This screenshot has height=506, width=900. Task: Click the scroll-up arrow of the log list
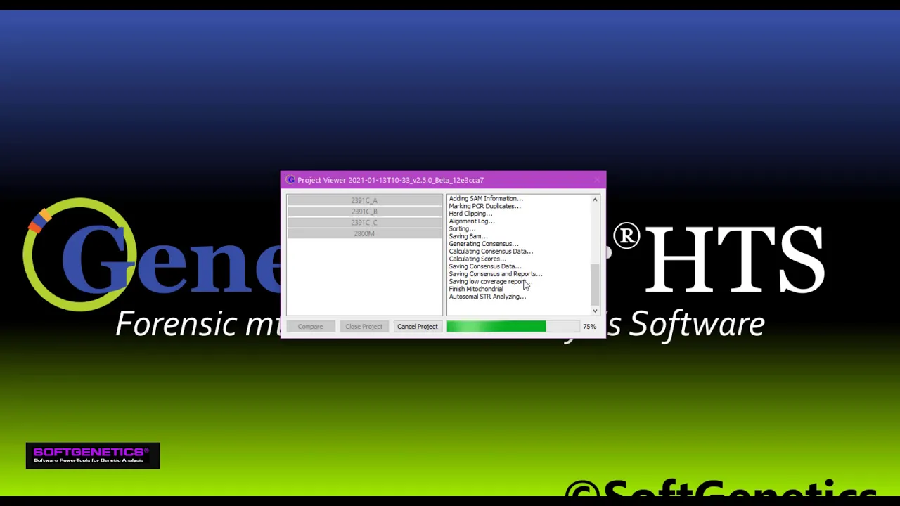tap(595, 200)
